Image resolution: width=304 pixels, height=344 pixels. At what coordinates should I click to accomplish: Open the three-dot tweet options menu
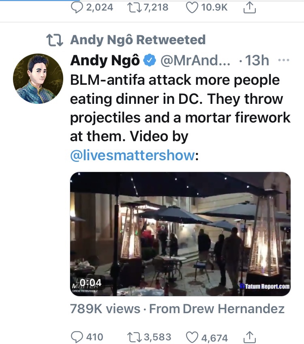click(283, 60)
